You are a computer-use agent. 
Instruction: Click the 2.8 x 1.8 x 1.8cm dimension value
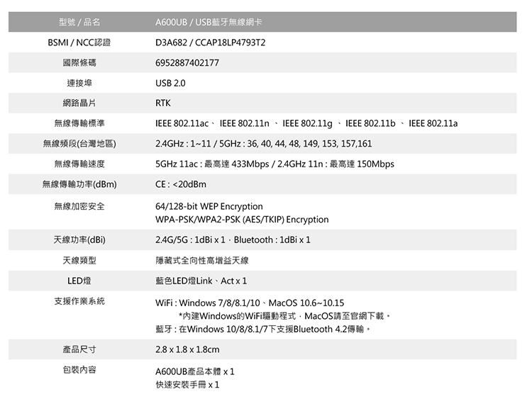[x=187, y=349]
